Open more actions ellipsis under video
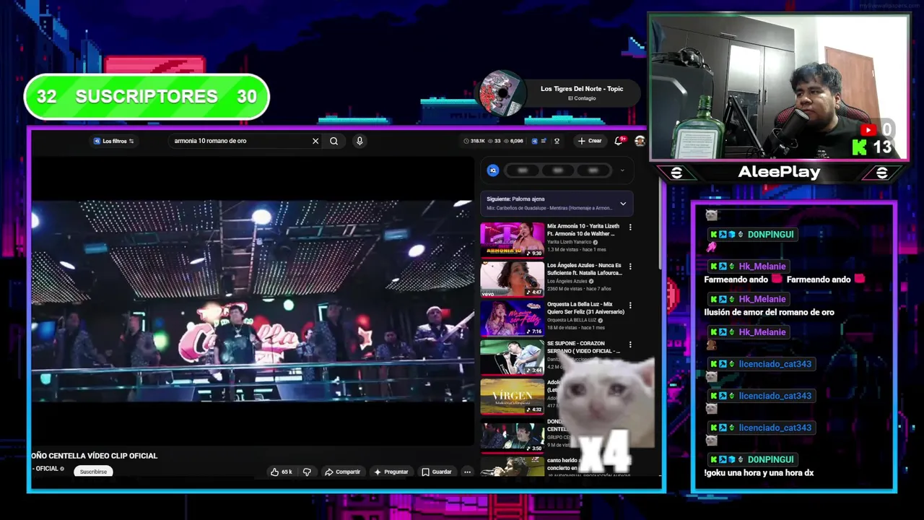The width and height of the screenshot is (924, 520). click(x=467, y=472)
